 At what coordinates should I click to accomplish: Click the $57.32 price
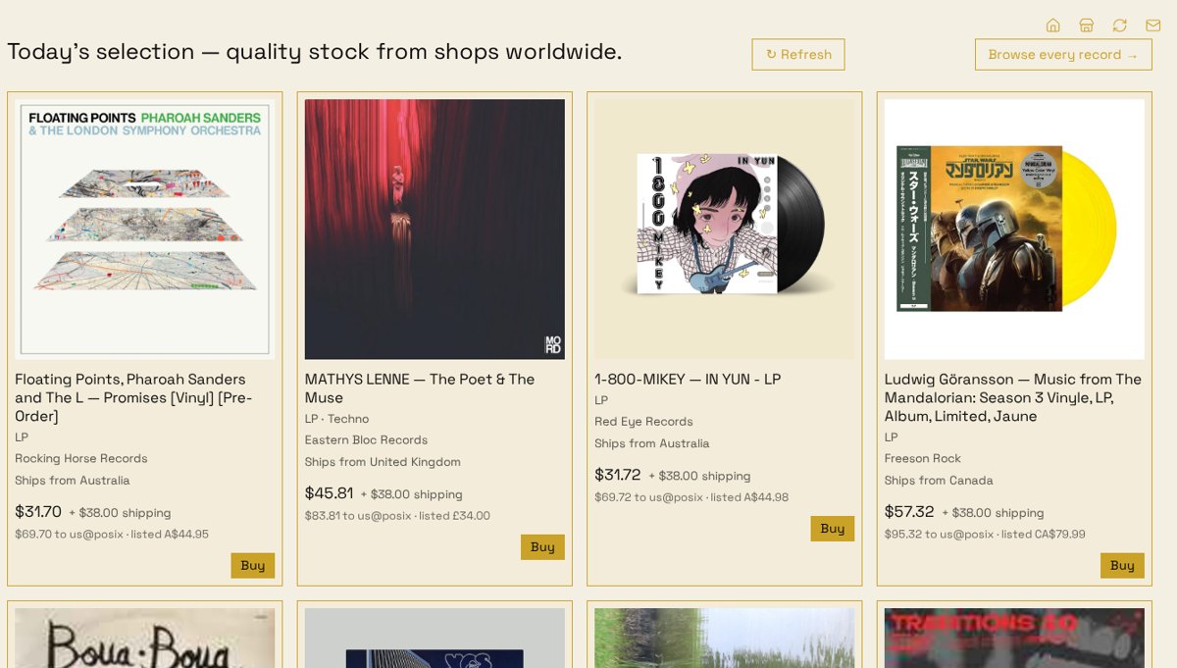pos(909,512)
